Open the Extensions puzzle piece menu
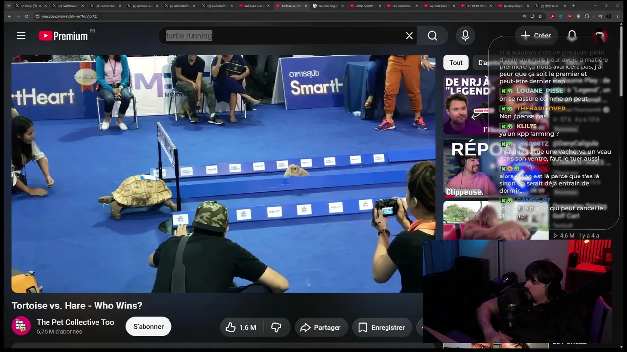The image size is (627, 352). (x=586, y=16)
